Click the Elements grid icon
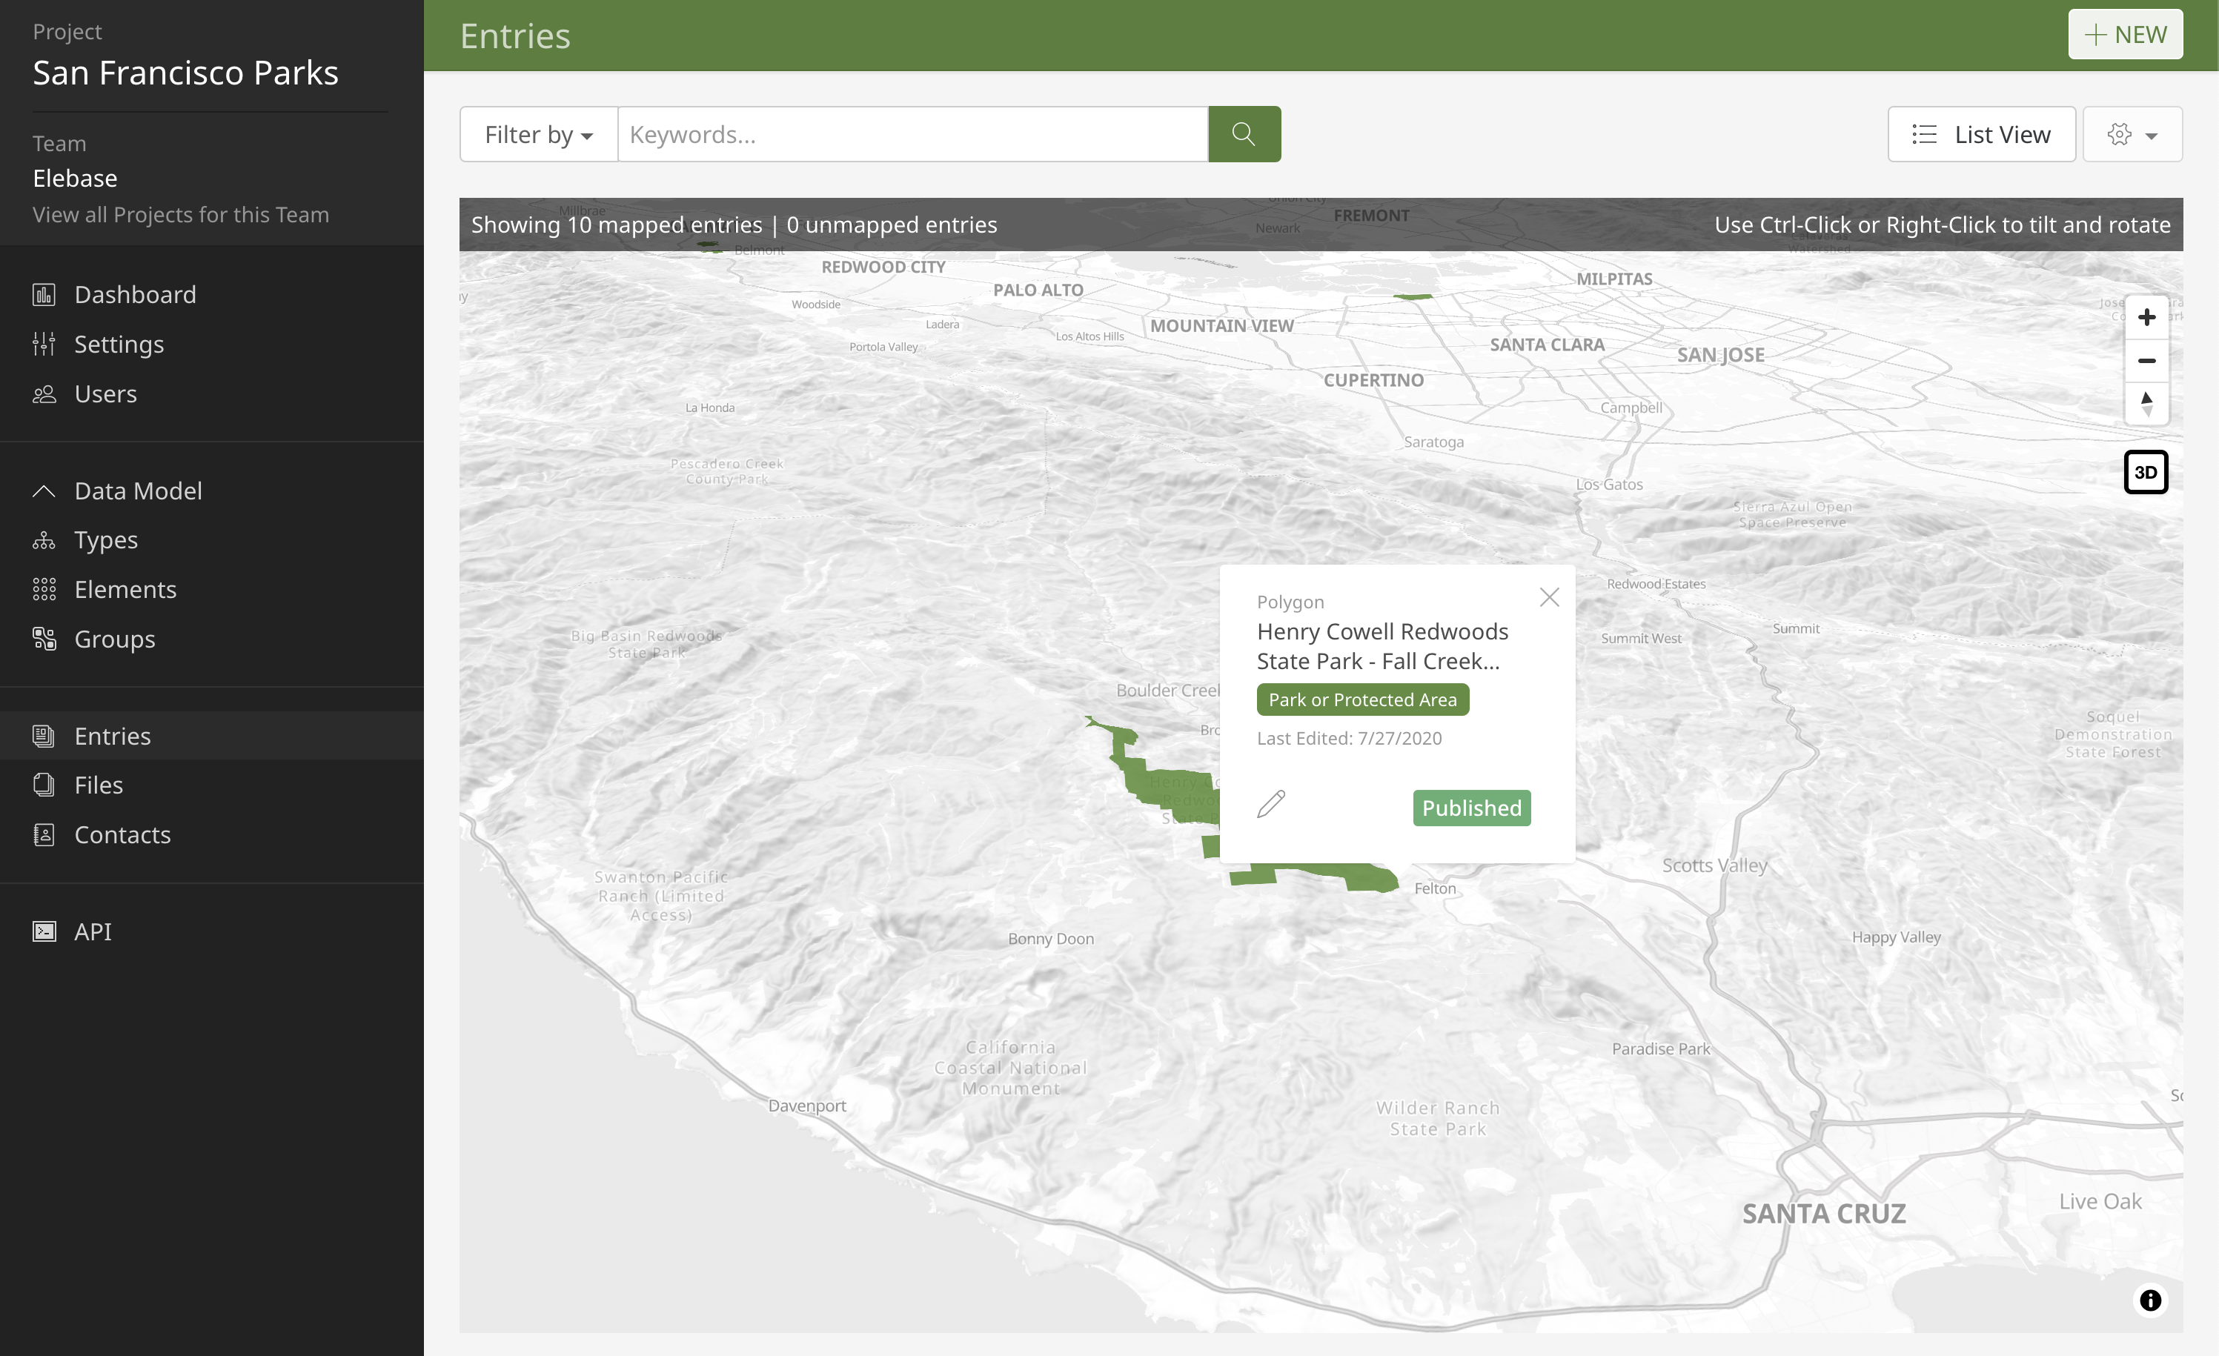Viewport: 2219px width, 1356px height. pyautogui.click(x=44, y=590)
